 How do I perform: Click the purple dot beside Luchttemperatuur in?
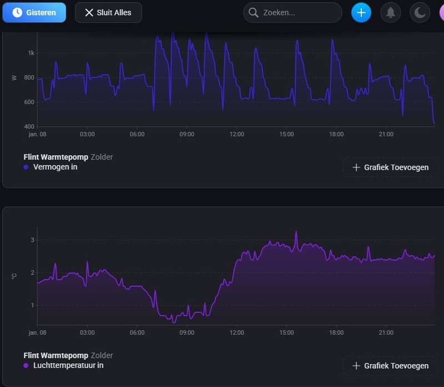coord(26,365)
